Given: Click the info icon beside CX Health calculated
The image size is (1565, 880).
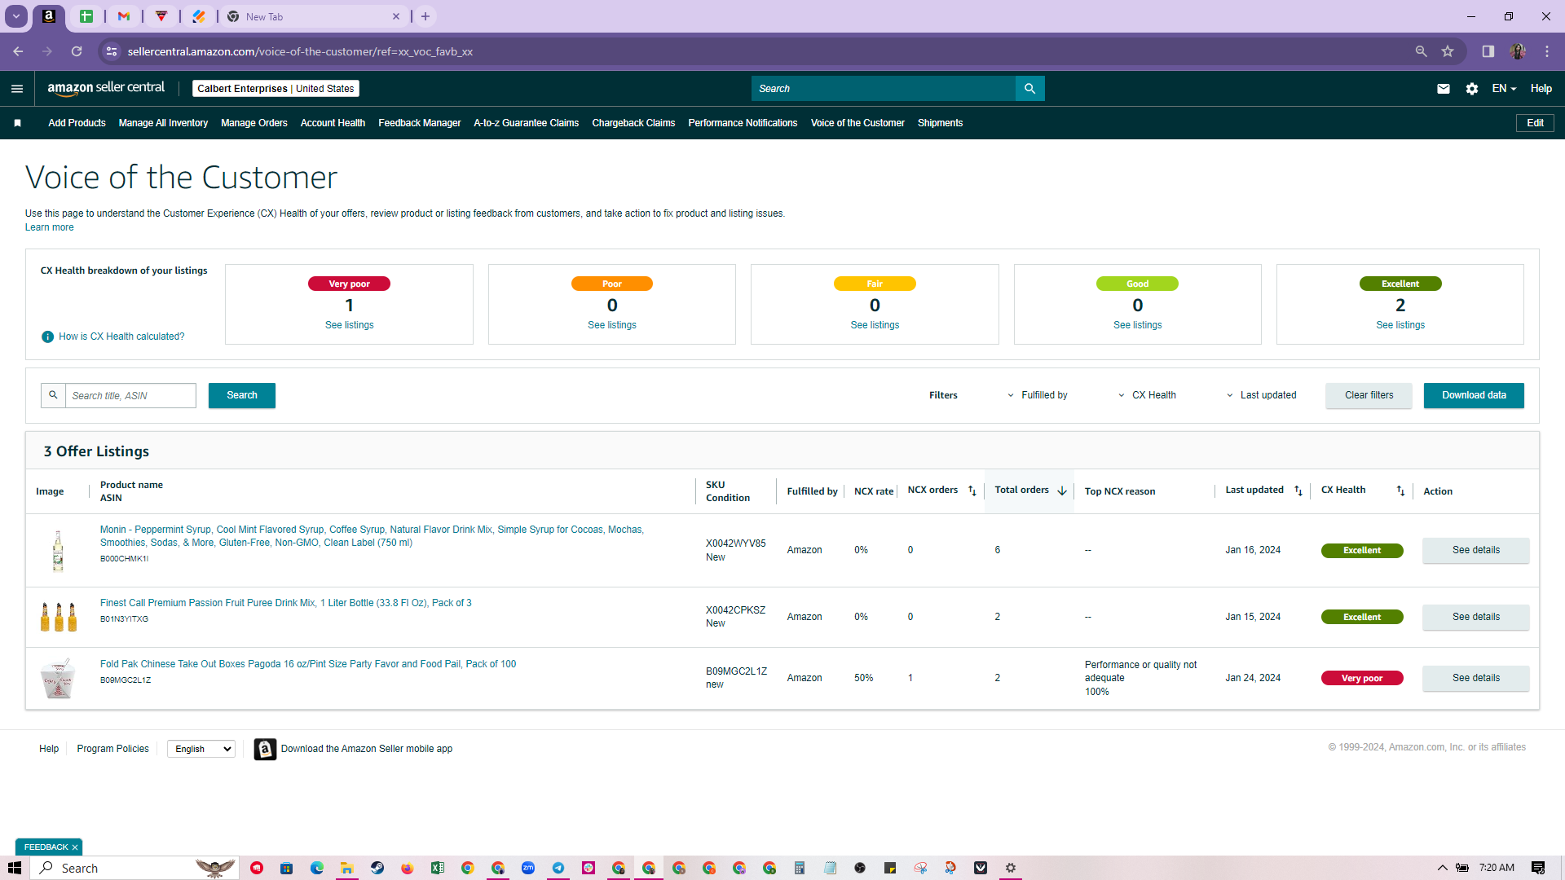Looking at the screenshot, I should coord(47,337).
